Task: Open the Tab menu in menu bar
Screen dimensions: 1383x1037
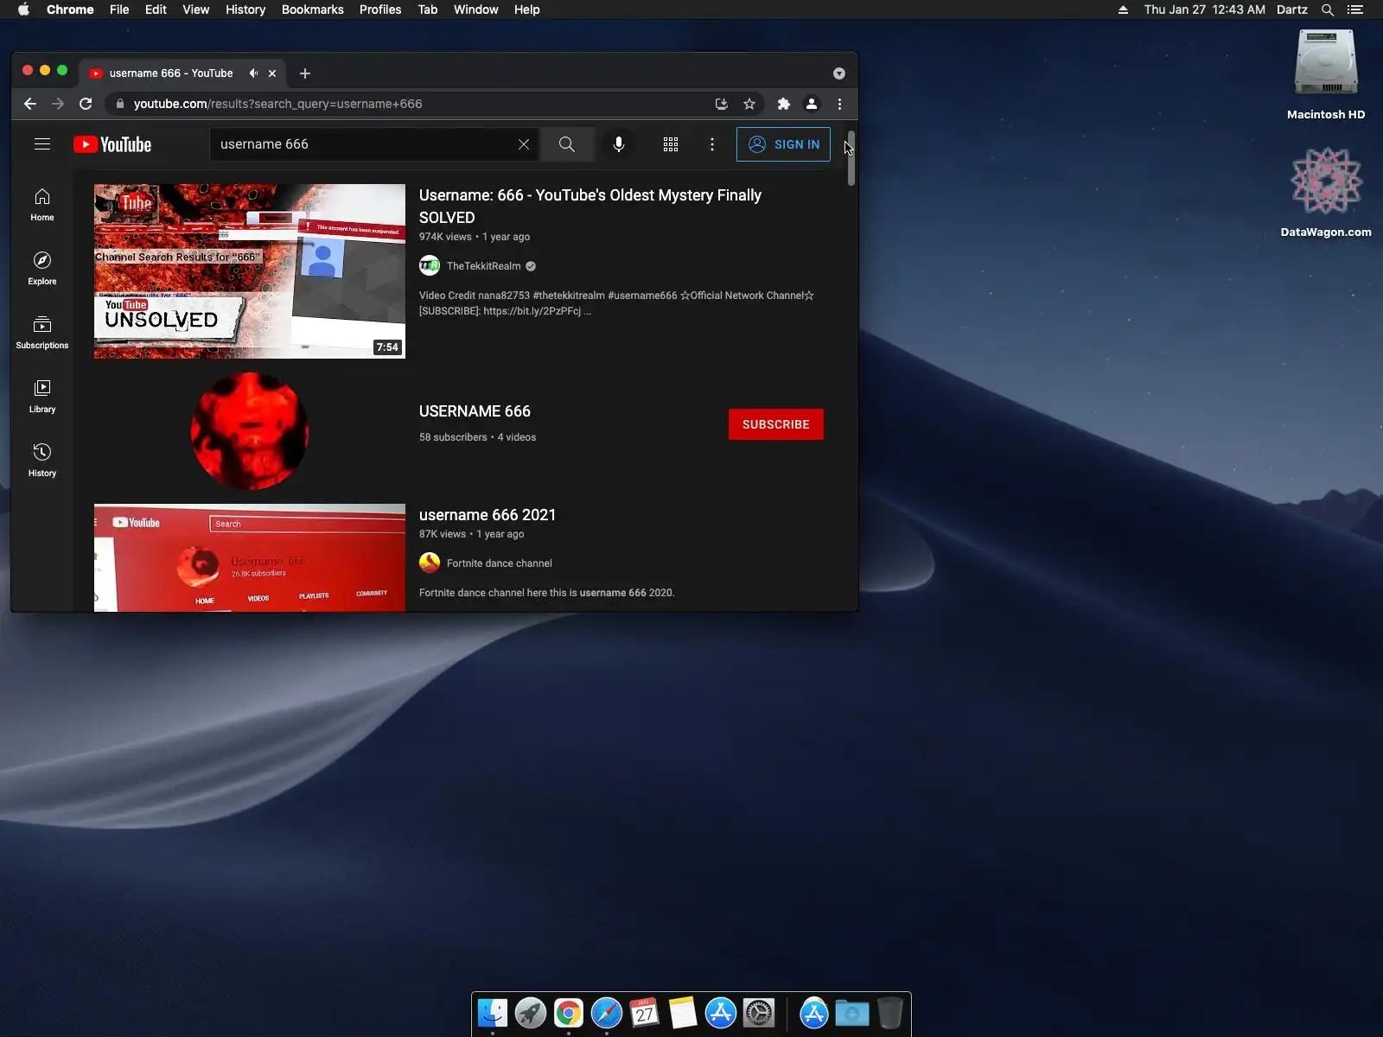Action: (x=428, y=10)
